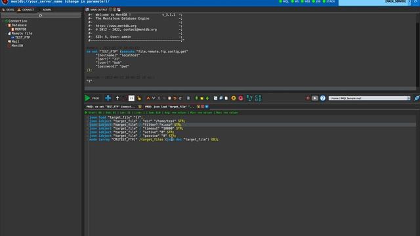Click the last green arrow toolbar icon

pos(207,98)
